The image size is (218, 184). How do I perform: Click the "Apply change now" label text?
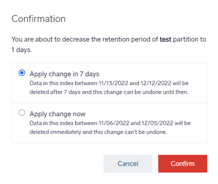coord(58,114)
